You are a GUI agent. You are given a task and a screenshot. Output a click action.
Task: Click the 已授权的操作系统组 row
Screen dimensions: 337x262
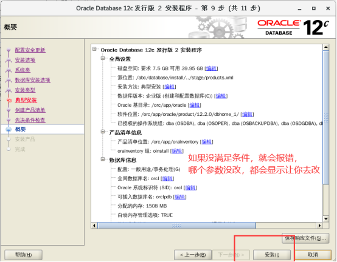pyautogui.click(x=220, y=124)
